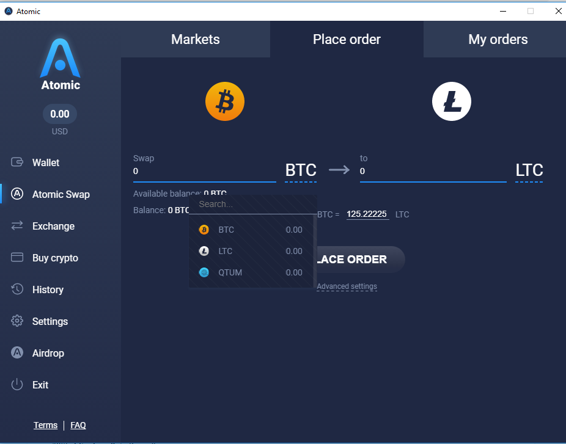Click the QTUM 0.00 balance value

294,272
